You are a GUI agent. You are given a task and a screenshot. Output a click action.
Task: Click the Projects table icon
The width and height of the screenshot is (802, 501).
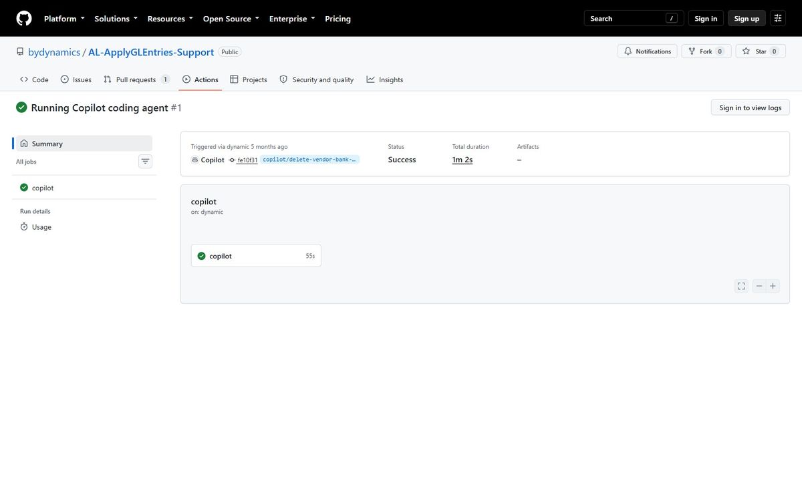234,79
